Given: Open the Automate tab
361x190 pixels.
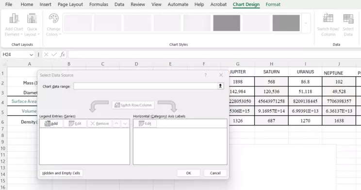Looking at the screenshot, I should (x=178, y=4).
